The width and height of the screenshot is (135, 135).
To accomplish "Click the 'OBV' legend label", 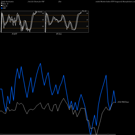I will point(4,8).
